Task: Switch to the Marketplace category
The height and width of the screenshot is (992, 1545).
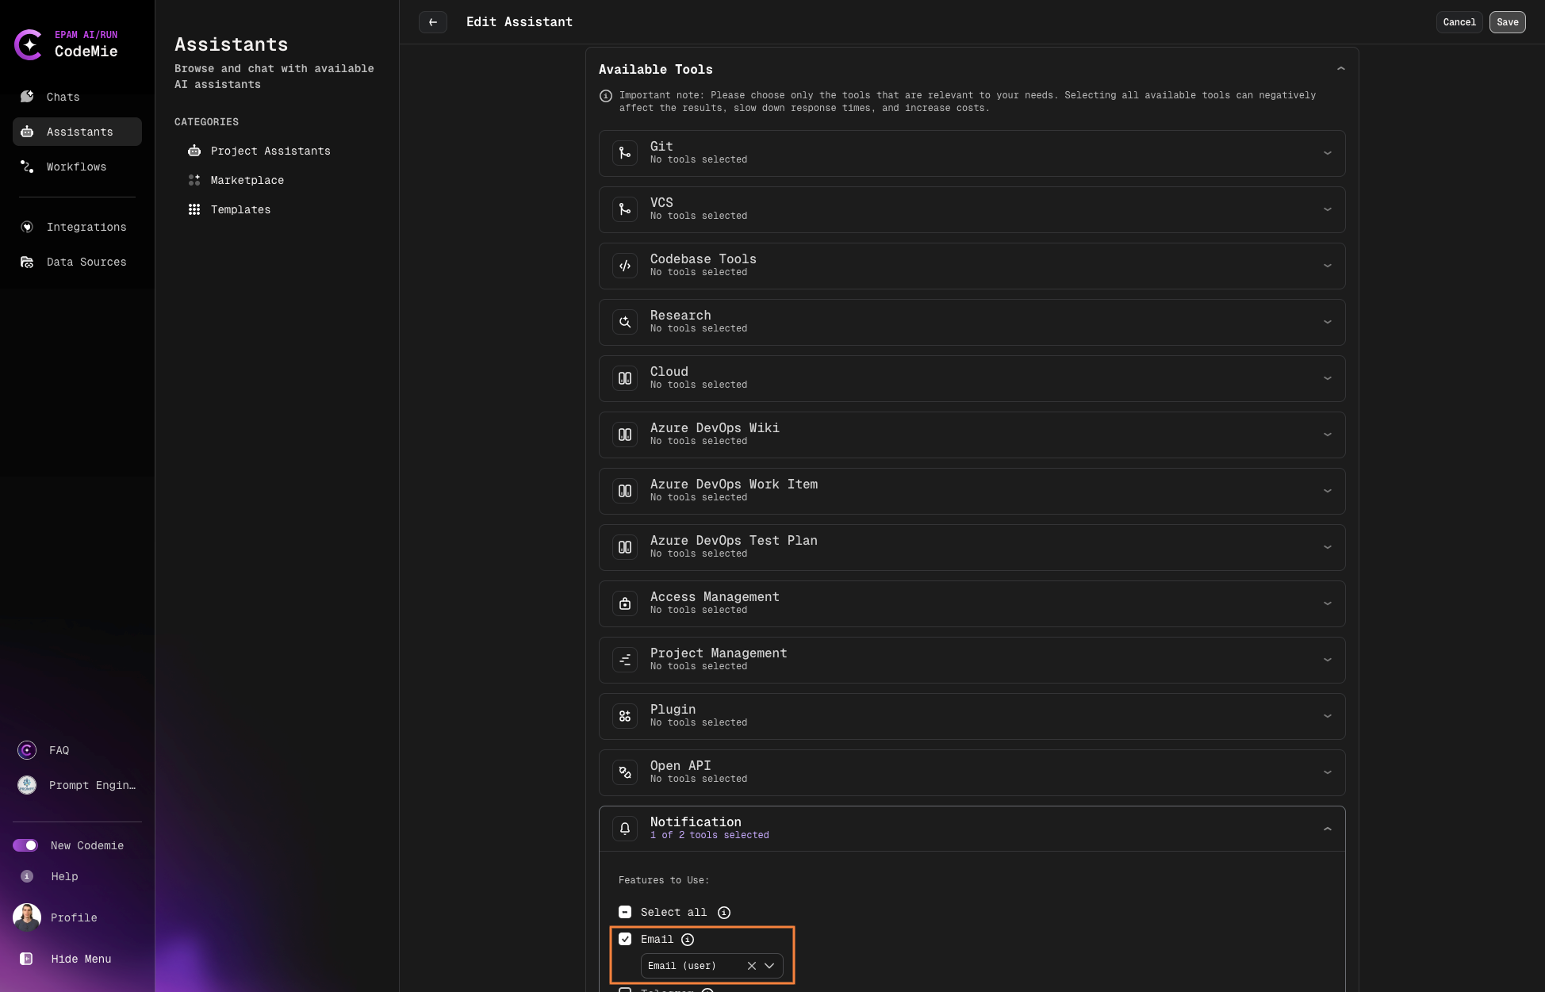Action: 247,180
